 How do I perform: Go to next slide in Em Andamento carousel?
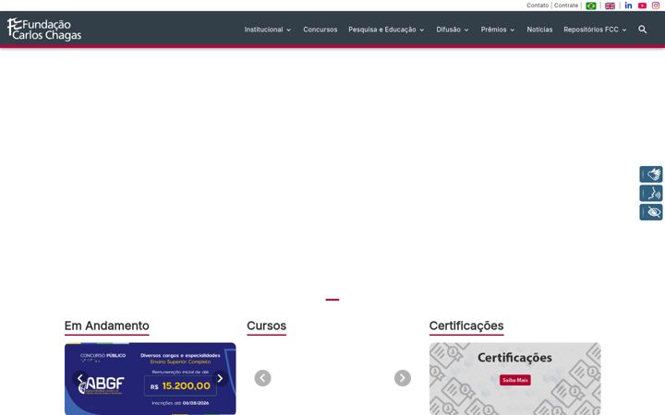click(220, 378)
